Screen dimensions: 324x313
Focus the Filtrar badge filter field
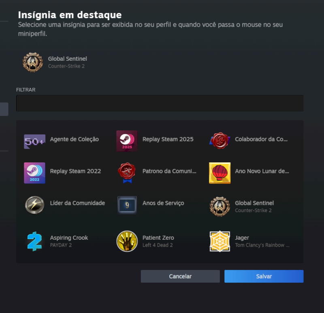[x=160, y=103]
